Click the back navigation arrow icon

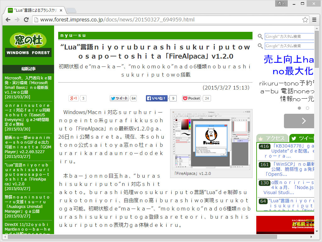8,20
